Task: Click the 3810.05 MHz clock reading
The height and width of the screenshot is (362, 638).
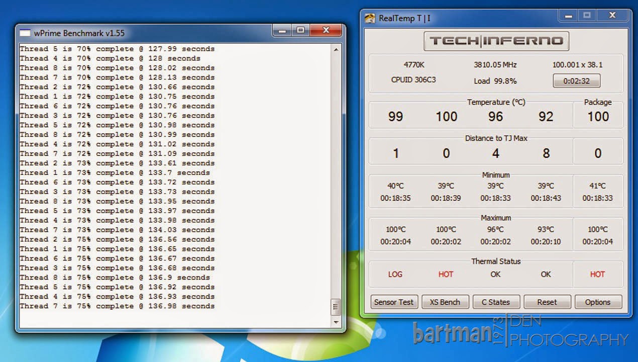Action: [x=495, y=65]
